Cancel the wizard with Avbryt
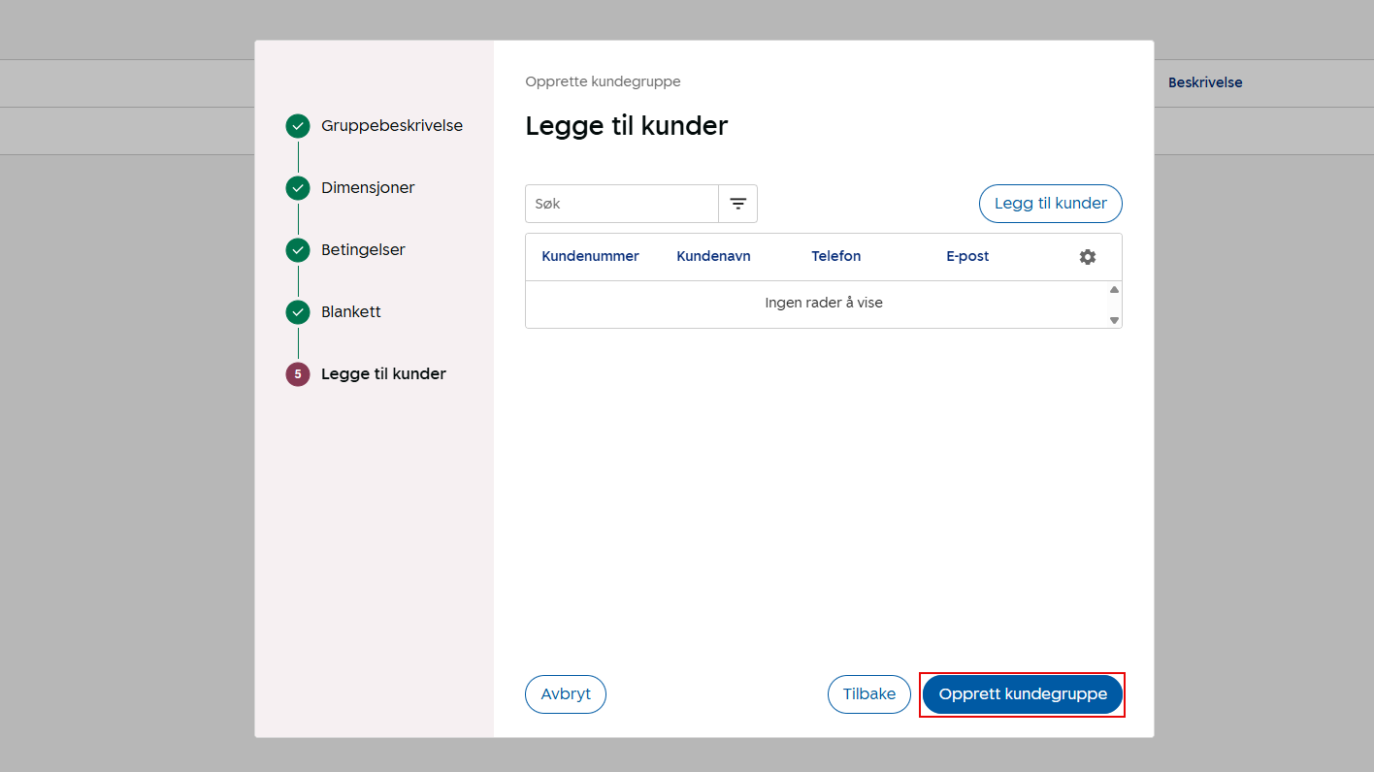The width and height of the screenshot is (1374, 772). (x=566, y=694)
